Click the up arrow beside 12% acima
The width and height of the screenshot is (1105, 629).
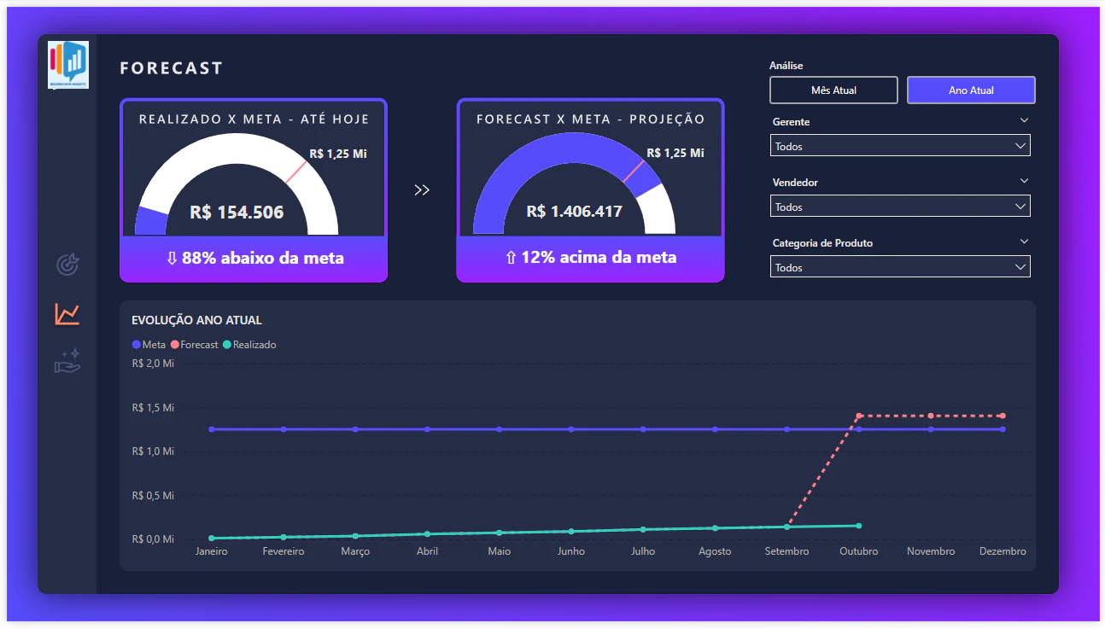click(511, 258)
